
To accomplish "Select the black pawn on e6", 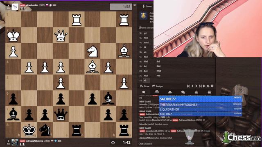I will [x=61, y=99].
